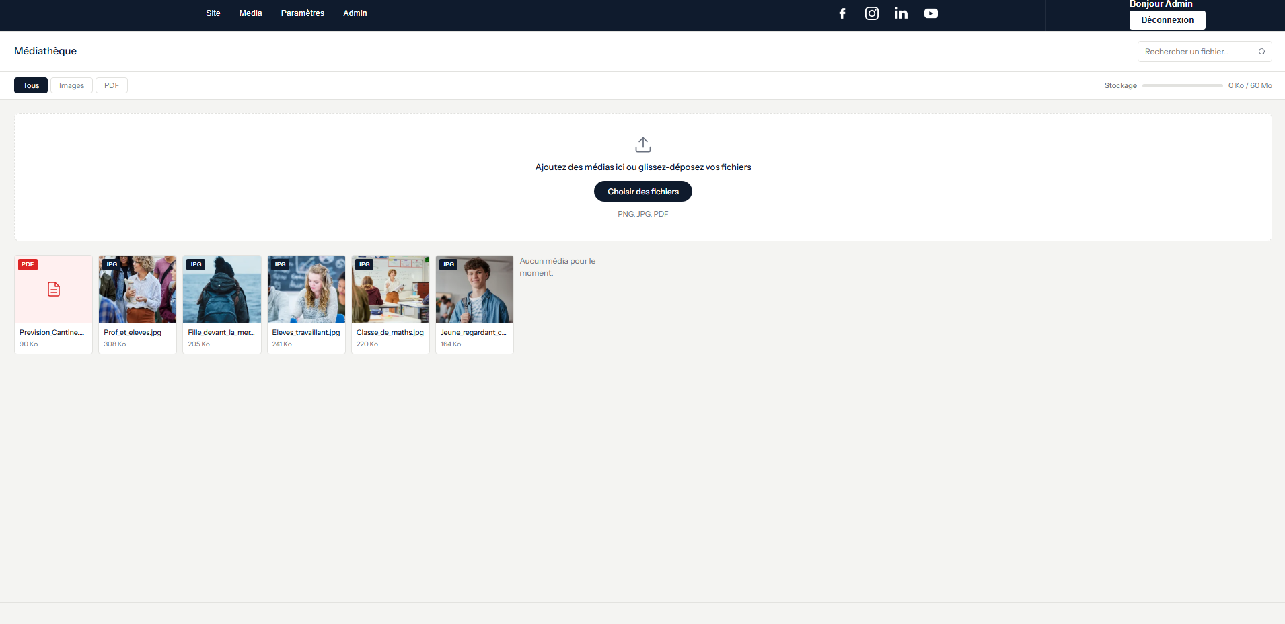Click the 241 Ko file size

click(x=282, y=344)
